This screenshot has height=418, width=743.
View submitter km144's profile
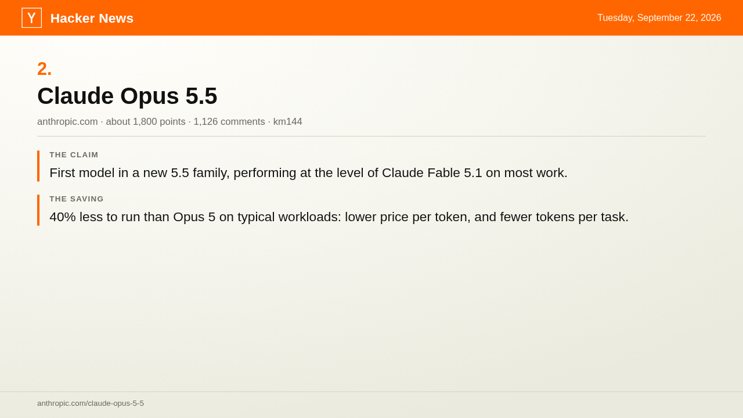(288, 122)
